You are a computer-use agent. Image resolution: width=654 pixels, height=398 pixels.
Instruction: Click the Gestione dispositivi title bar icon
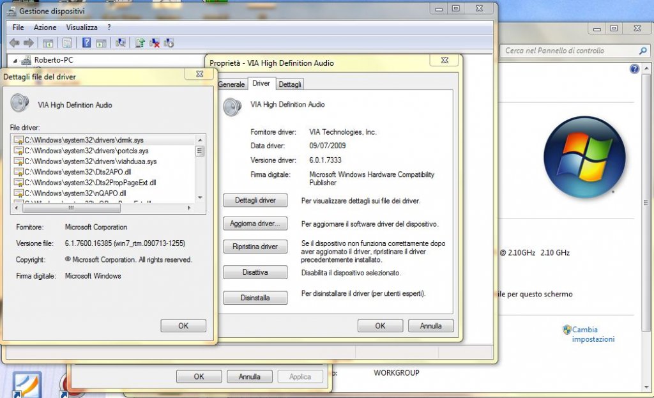point(11,11)
